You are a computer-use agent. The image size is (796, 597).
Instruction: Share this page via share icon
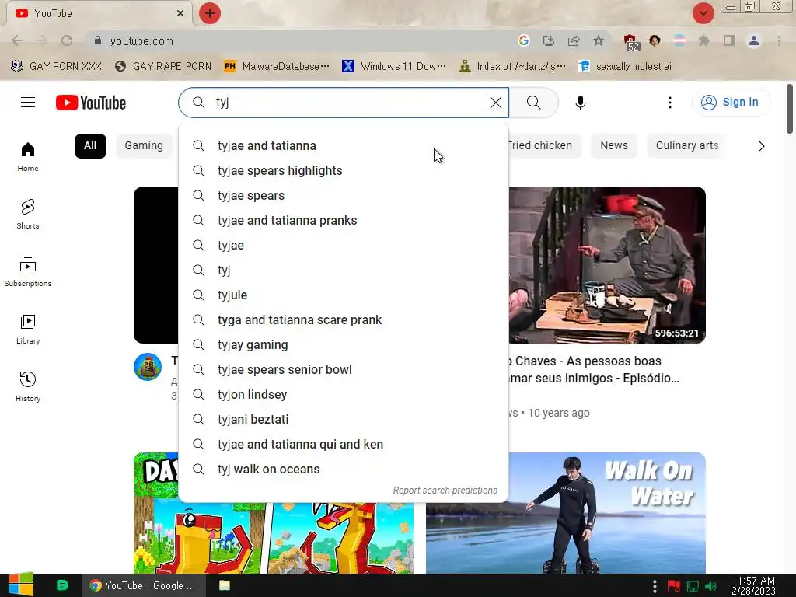574,40
